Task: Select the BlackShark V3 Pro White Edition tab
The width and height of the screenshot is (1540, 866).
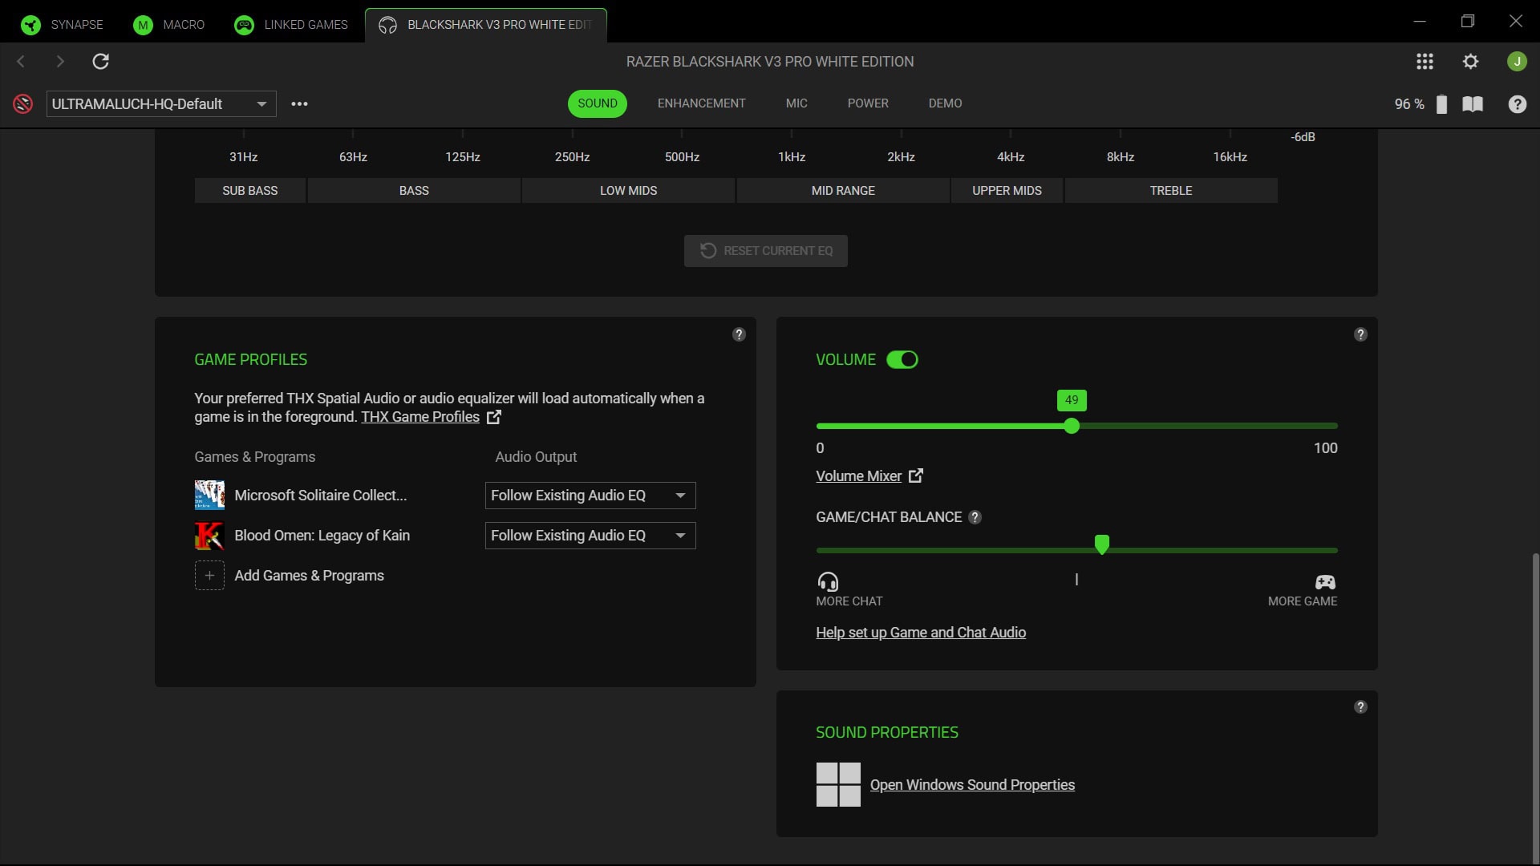Action: point(486,25)
